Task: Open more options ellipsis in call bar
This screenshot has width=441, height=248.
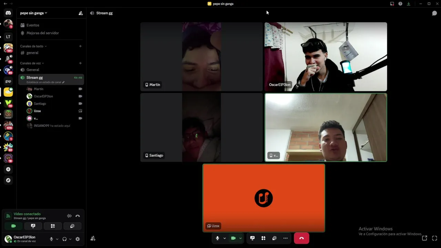Action: (285, 238)
